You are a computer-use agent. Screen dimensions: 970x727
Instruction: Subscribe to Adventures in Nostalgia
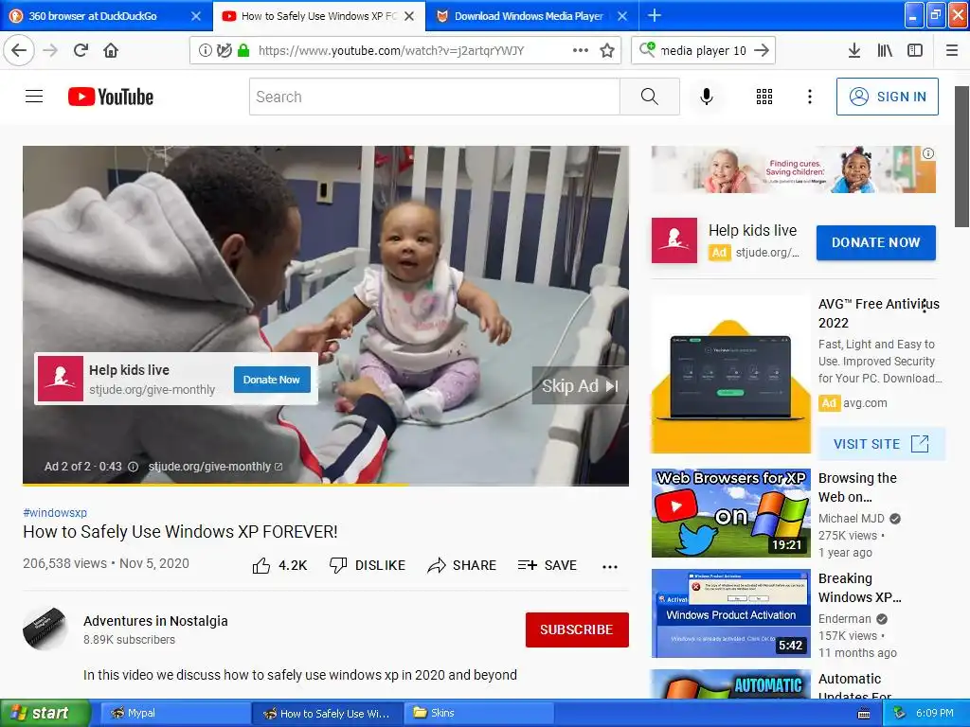pyautogui.click(x=577, y=629)
